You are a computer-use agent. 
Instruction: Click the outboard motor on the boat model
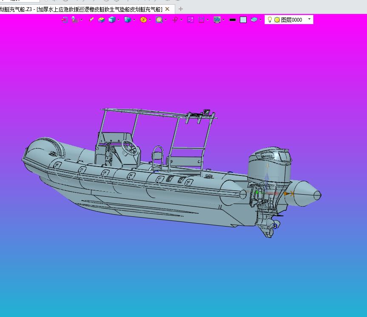tap(270, 166)
